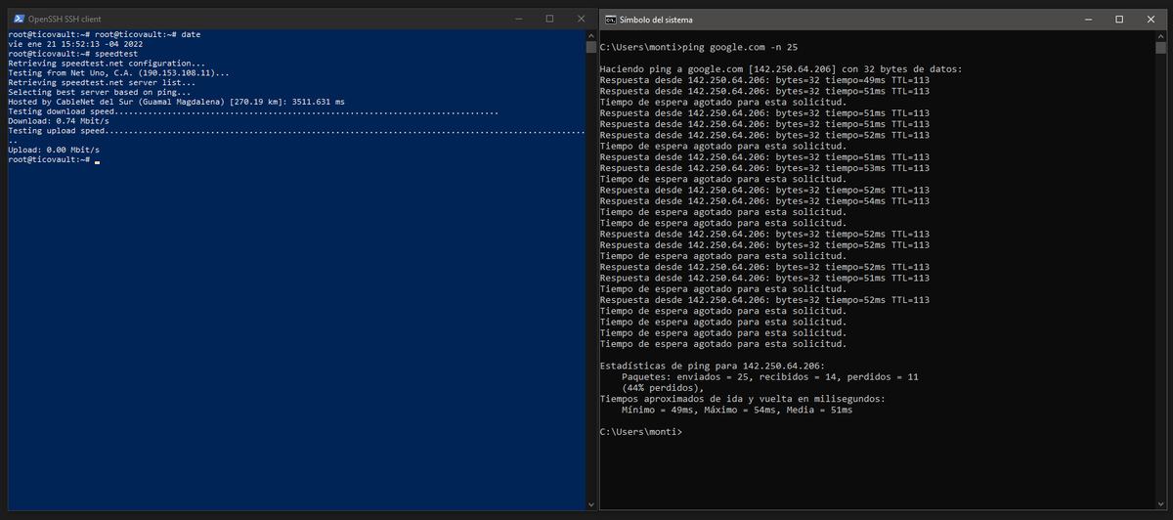Screen dimensions: 1173x520
Task: Click the 'Testing download speed' line
Action: tap(253, 111)
